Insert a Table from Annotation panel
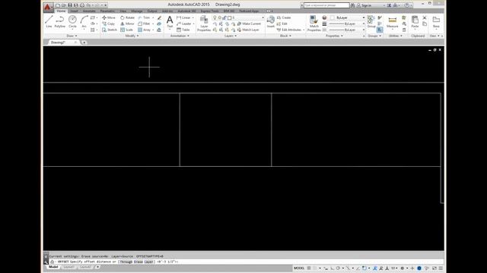The image size is (487, 273). coord(183,30)
